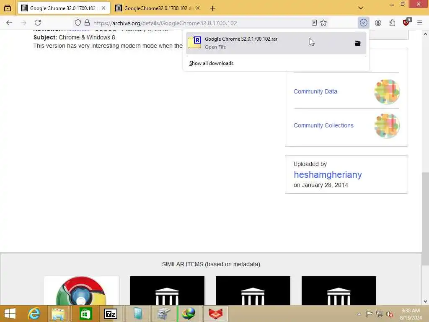Click the network tray icon
The height and width of the screenshot is (322, 429).
379,314
